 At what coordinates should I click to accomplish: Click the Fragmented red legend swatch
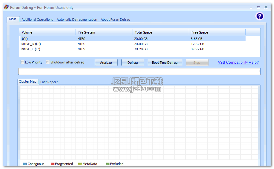tap(52, 164)
